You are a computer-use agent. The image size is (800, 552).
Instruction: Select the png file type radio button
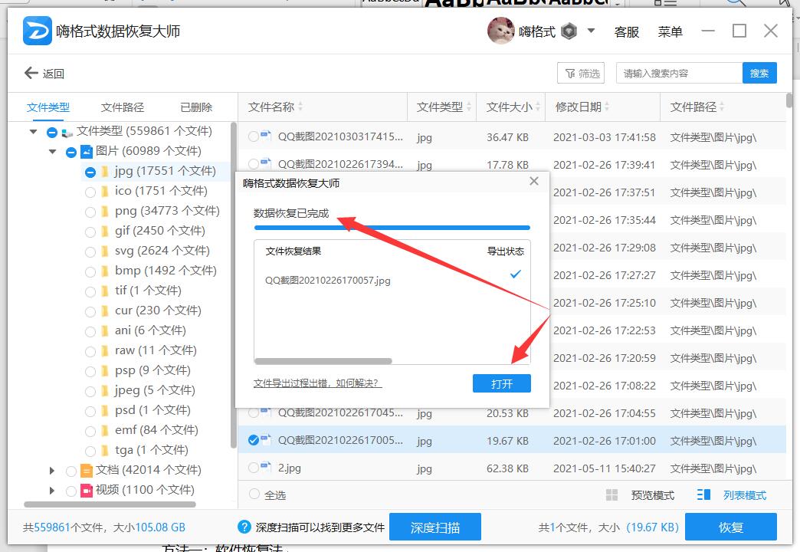(90, 212)
